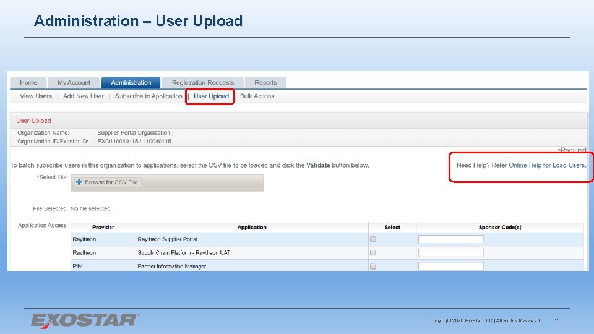
Task: Click the 'Supplier Portal Organization' value
Action: point(134,133)
